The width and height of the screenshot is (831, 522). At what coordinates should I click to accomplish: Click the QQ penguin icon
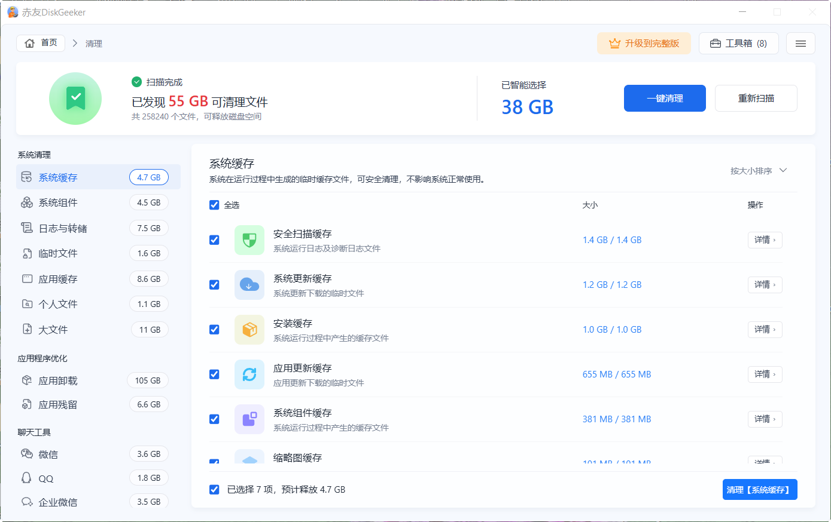click(x=26, y=478)
